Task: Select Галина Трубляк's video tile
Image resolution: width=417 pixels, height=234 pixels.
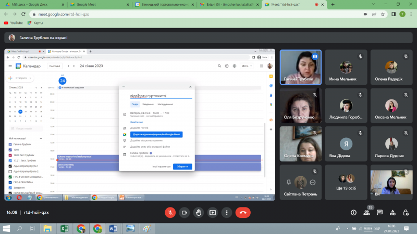Action: coord(301,67)
